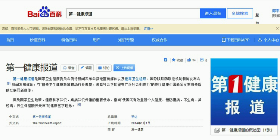The height and width of the screenshot is (140, 280).
Task: Click the 编辑 pencil button
Action: click(x=86, y=68)
